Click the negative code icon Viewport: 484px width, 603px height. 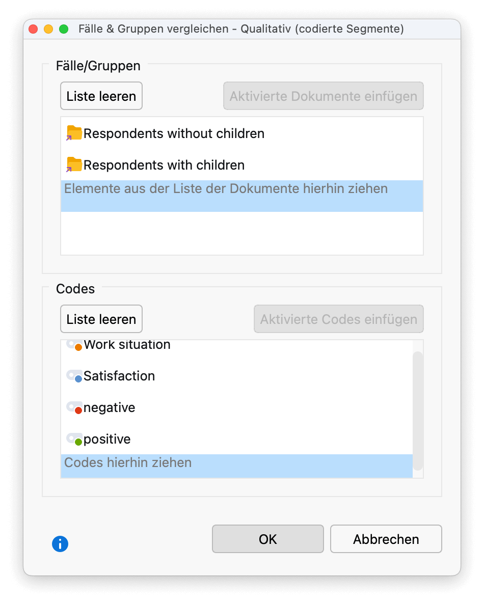(x=74, y=408)
